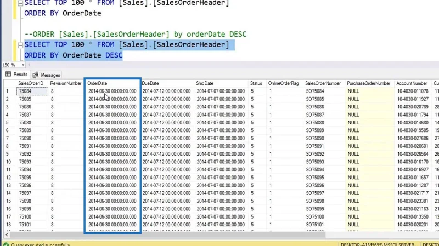Viewport: 439px width, 246px height.
Task: Select row header number 1
Action: tap(10, 91)
